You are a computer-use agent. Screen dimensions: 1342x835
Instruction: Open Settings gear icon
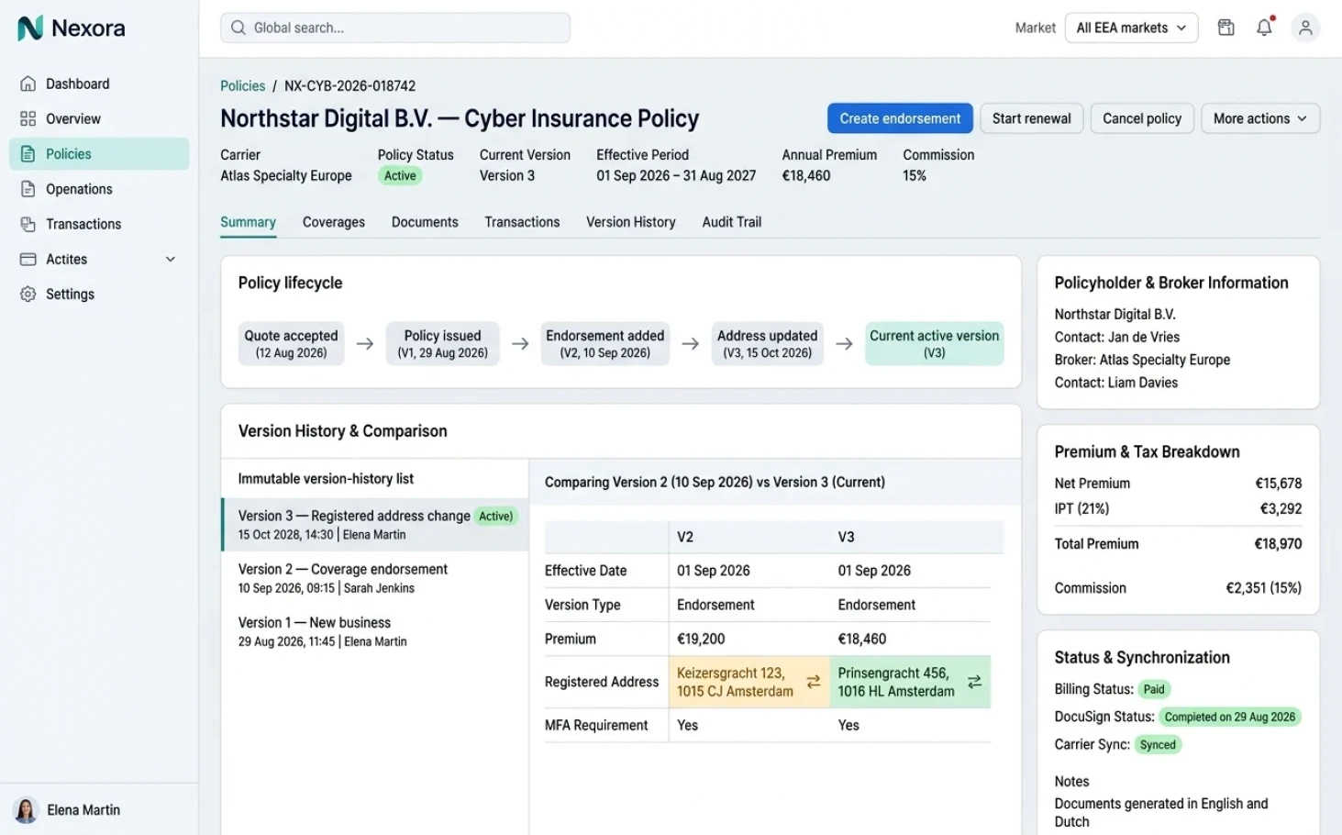tap(28, 294)
